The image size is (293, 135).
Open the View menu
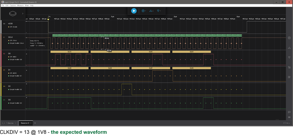tap(27, 6)
